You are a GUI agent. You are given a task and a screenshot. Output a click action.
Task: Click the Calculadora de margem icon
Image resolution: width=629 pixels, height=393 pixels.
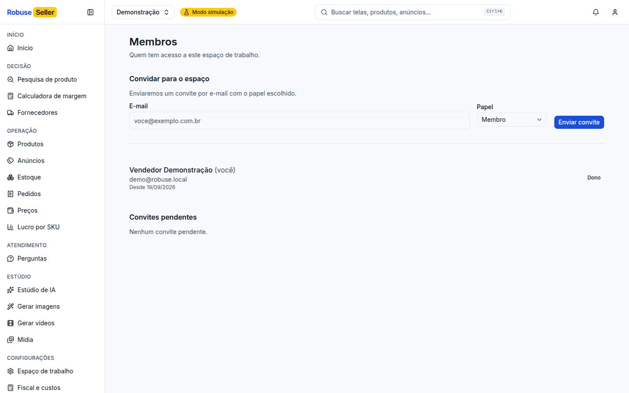10,96
